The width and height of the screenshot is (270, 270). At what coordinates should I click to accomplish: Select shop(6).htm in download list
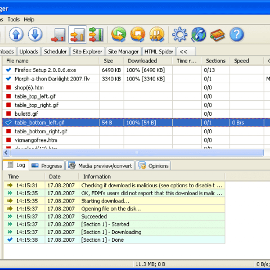[x=29, y=88]
